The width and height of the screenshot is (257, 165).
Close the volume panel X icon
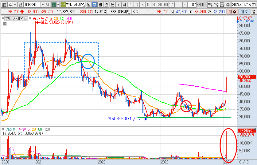255,129
